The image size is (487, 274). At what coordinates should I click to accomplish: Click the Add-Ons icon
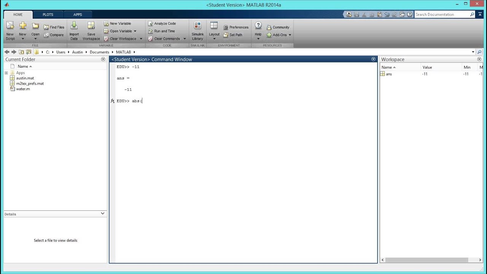pos(269,35)
